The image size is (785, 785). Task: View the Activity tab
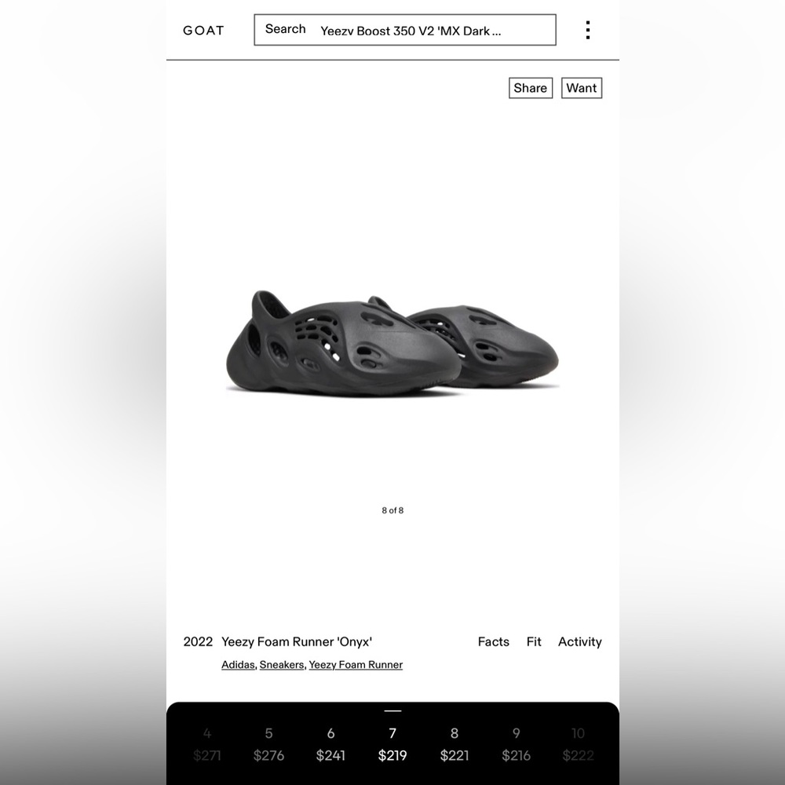click(x=580, y=642)
